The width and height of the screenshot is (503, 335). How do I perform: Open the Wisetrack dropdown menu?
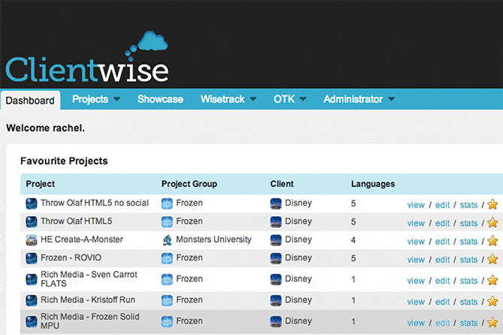(228, 99)
